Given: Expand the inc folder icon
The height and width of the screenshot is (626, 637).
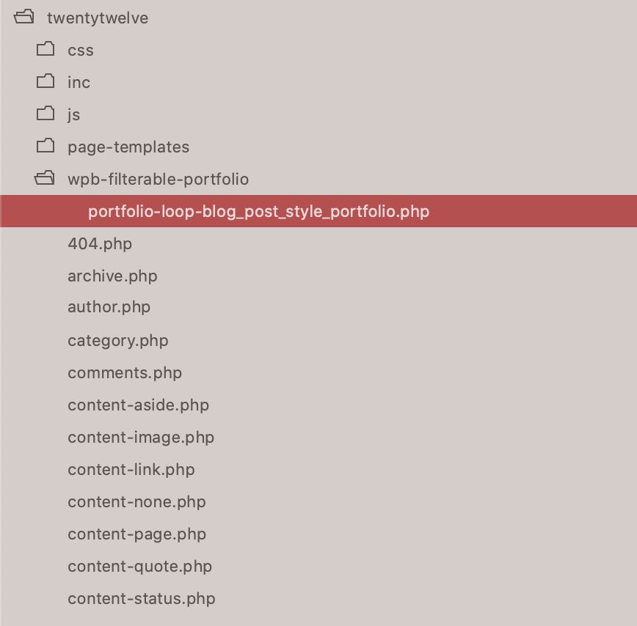Looking at the screenshot, I should click(45, 81).
